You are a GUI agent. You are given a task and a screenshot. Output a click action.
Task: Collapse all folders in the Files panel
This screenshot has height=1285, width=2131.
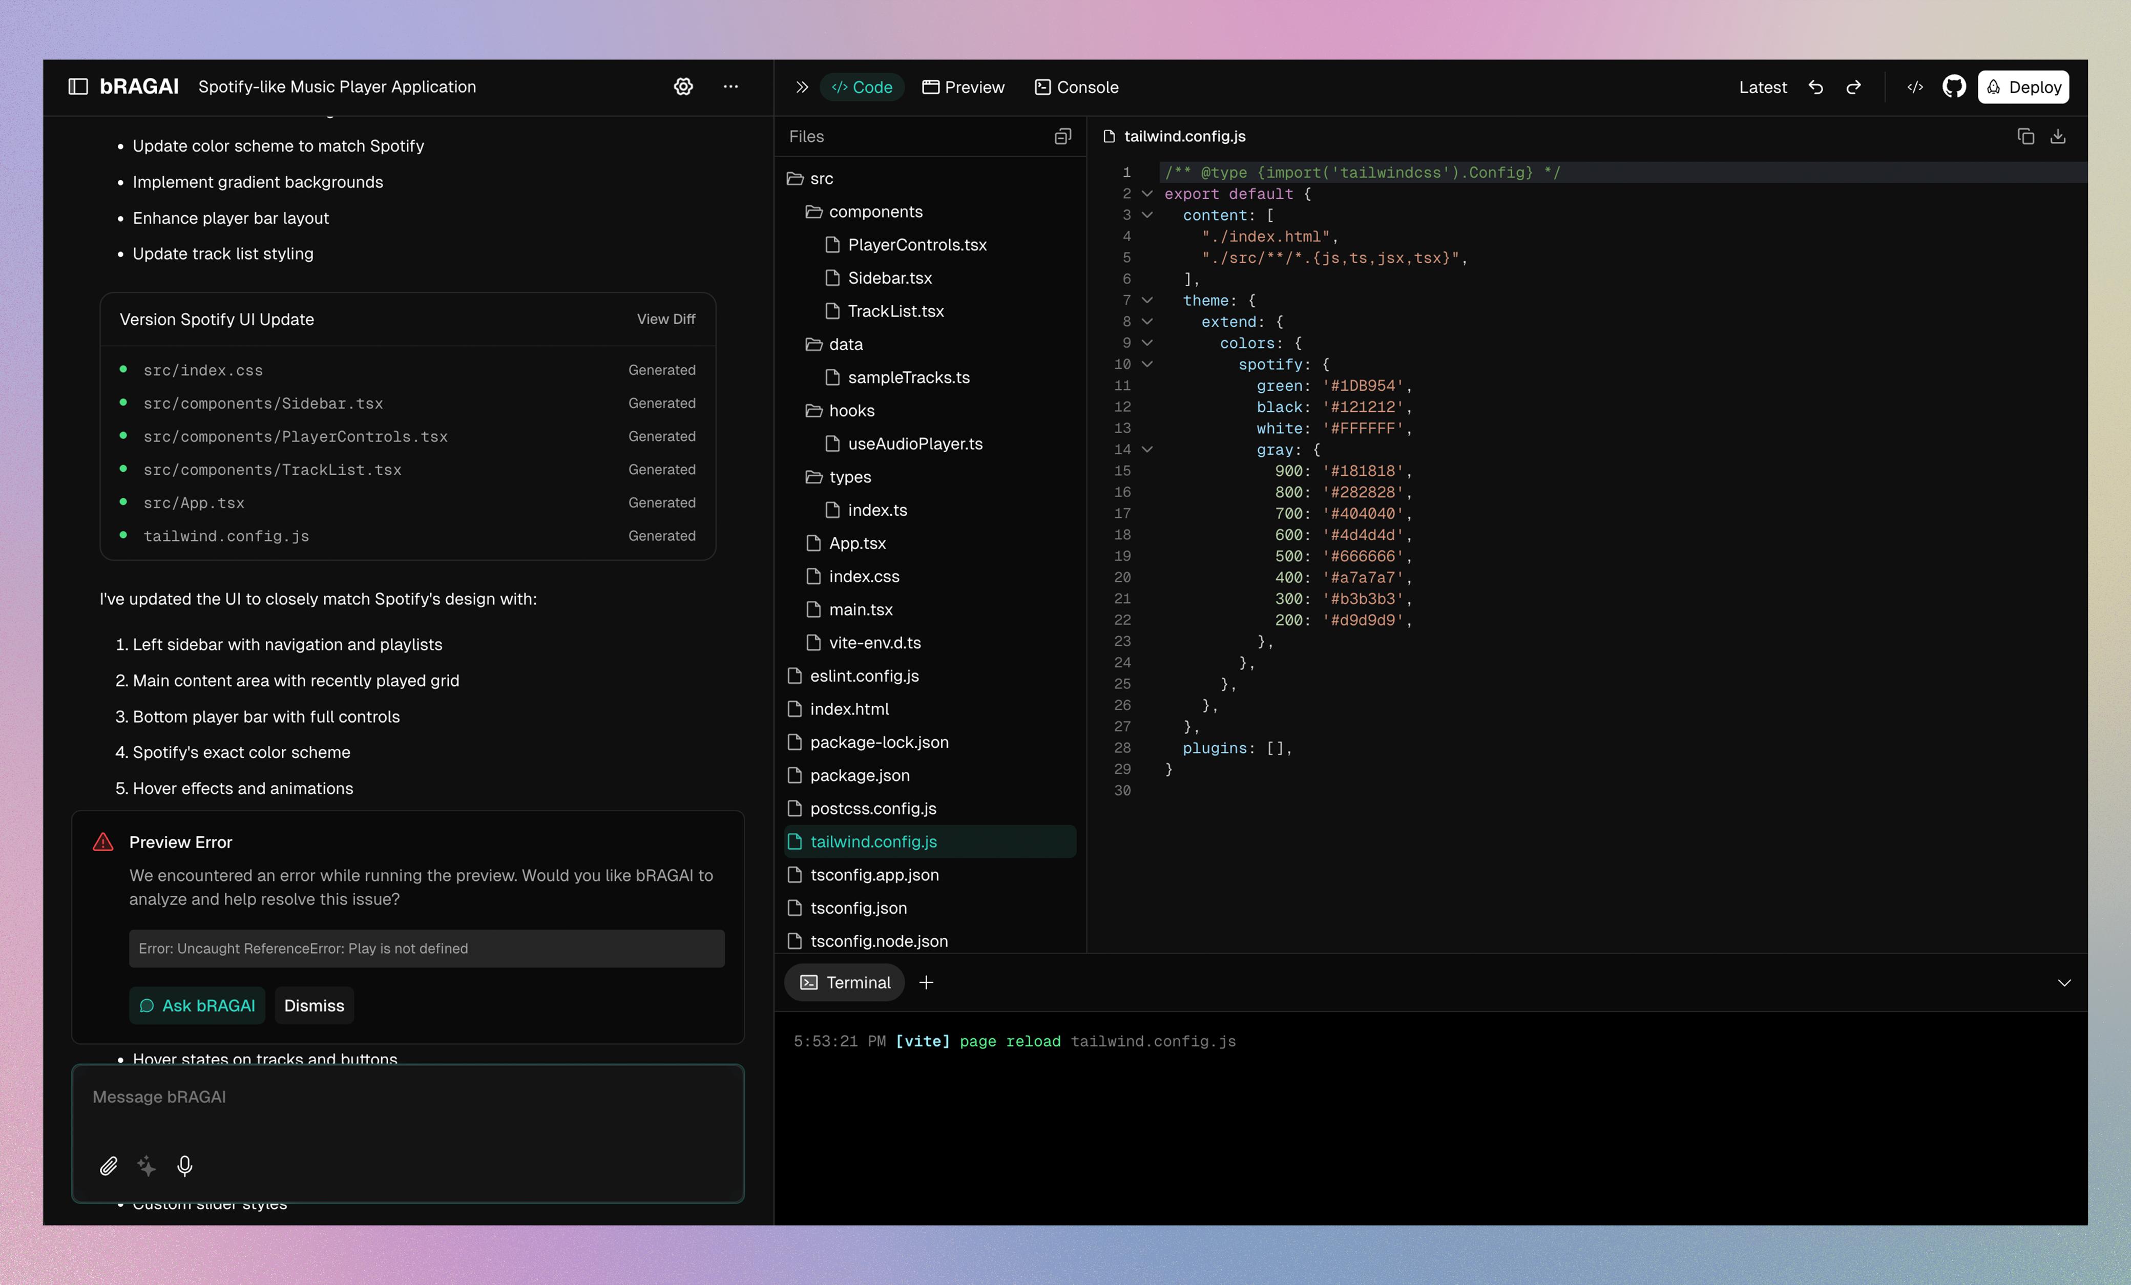1063,137
